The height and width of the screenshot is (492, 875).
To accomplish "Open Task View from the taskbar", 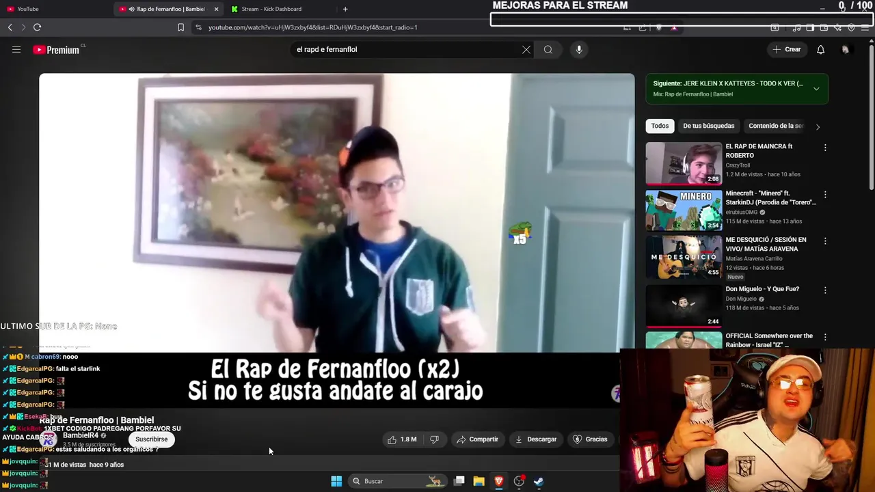I will tap(459, 481).
